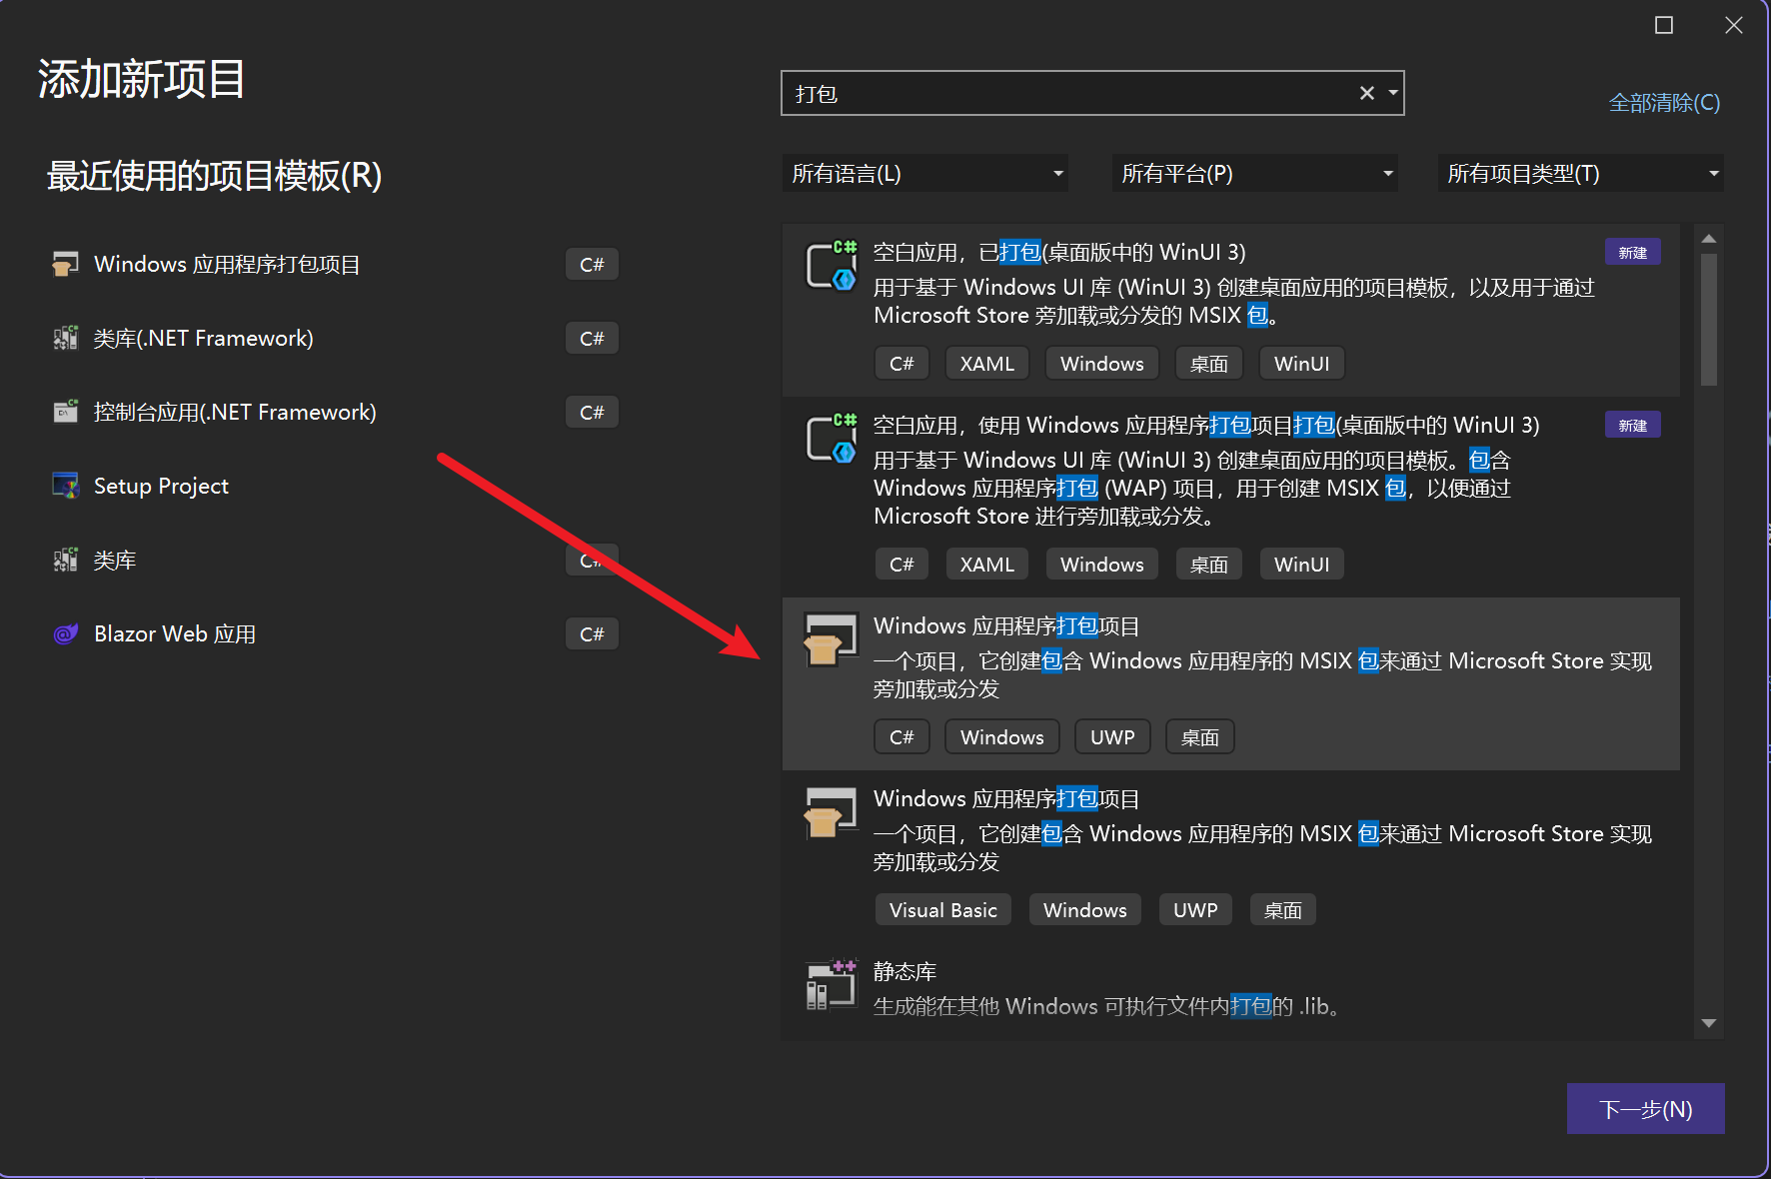Clear the search box with the X icon

pyautogui.click(x=1366, y=93)
